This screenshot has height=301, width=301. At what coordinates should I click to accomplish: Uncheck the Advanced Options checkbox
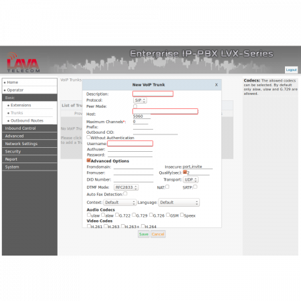pos(88,161)
